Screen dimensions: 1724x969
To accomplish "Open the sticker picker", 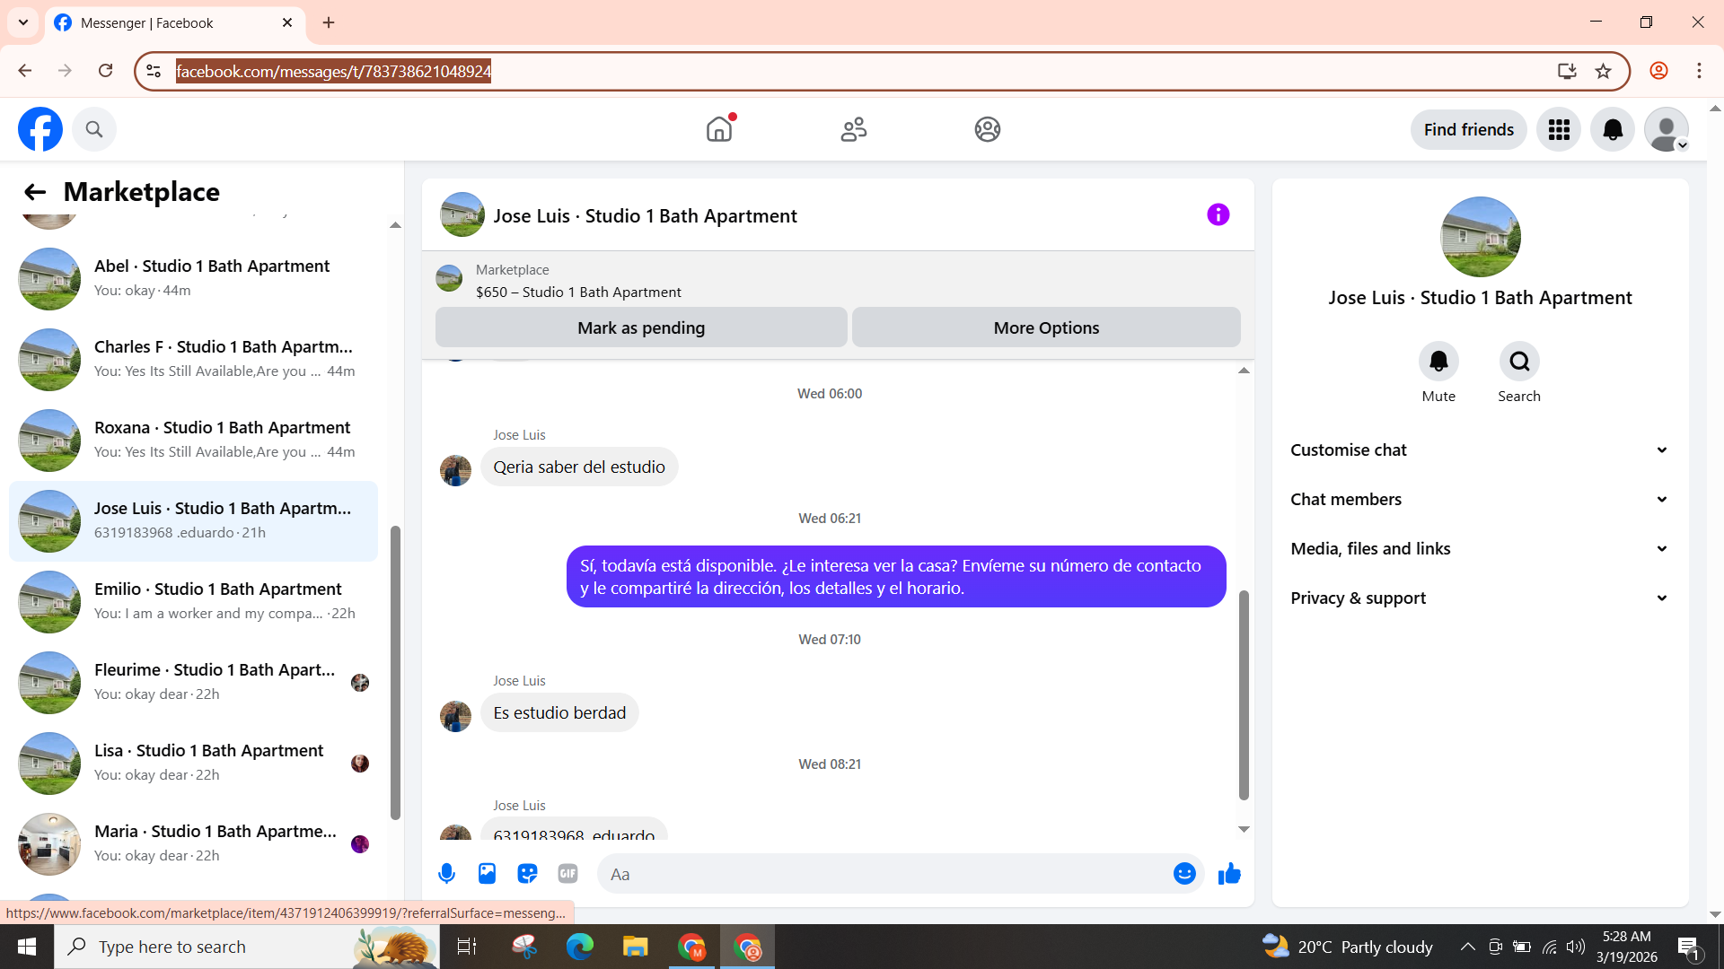I will click(x=527, y=874).
